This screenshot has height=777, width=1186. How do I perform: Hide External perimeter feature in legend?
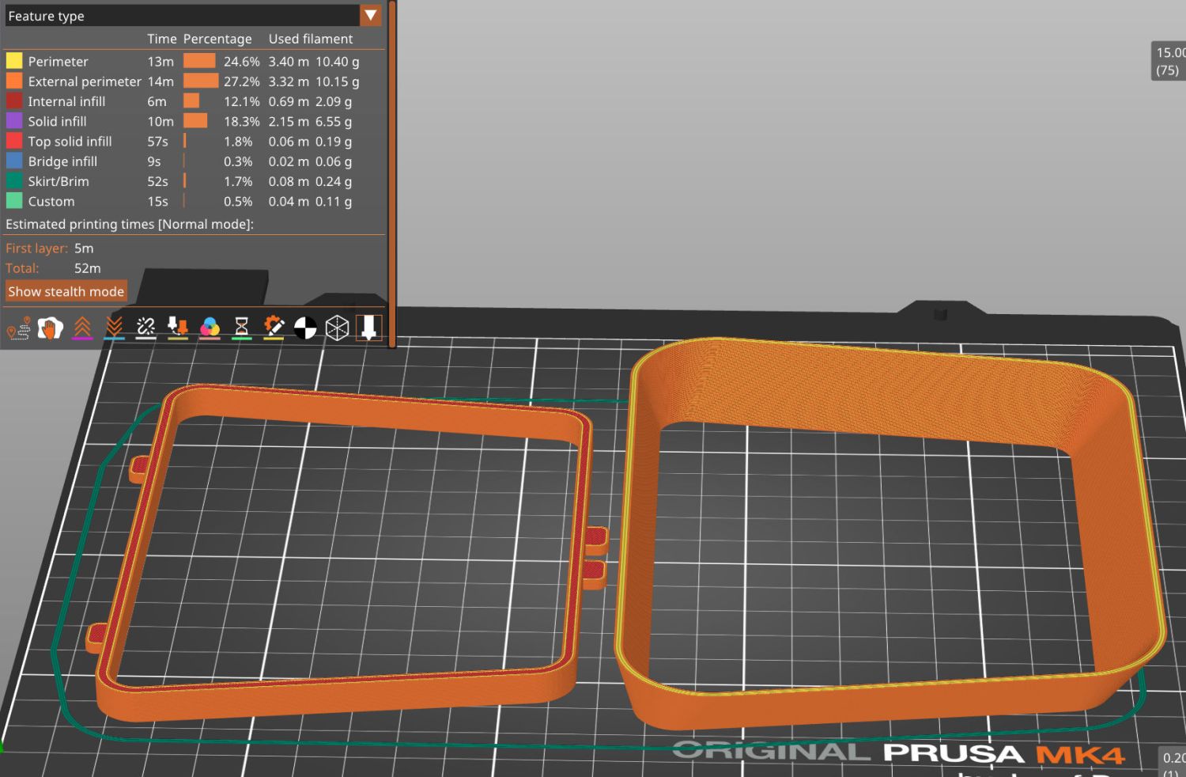(84, 81)
